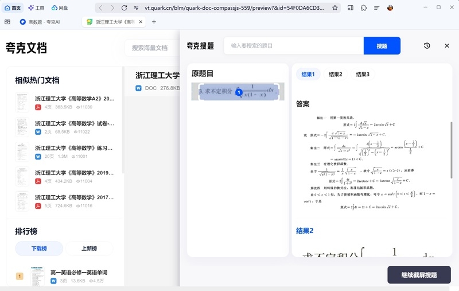This screenshot has height=291, width=459.
Task: Switch to the 上新榜 ranking tab
Action: click(90, 249)
